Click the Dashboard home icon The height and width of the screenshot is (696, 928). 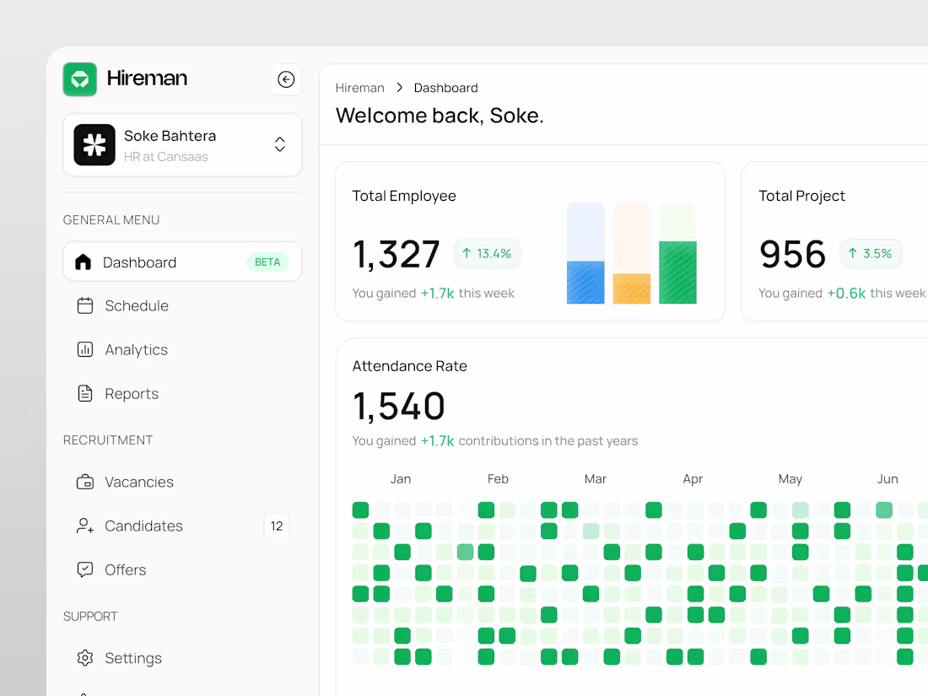(x=84, y=262)
